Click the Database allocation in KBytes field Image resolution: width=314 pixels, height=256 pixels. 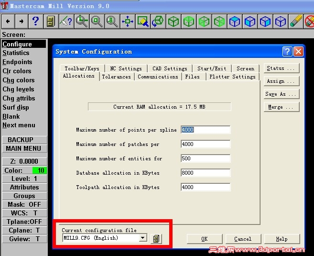206,173
